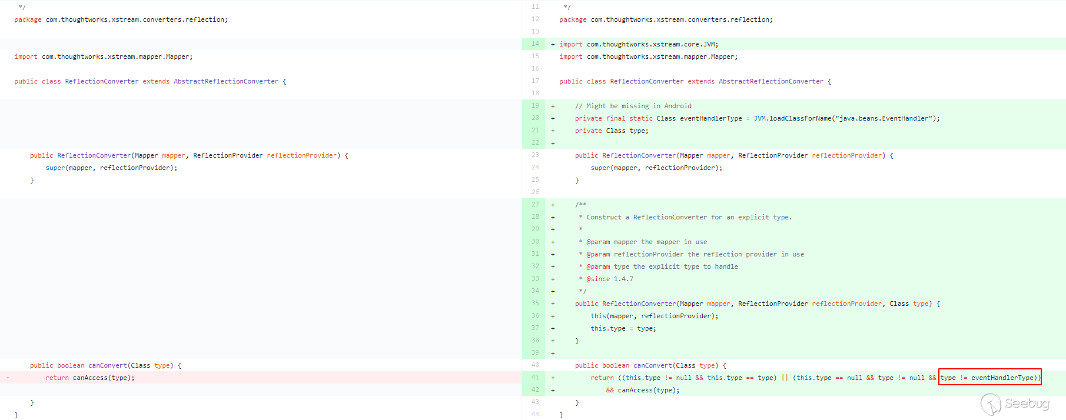Image resolution: width=1066 pixels, height=420 pixels.
Task: Click the 'private Class type;' added line
Action: [611, 131]
